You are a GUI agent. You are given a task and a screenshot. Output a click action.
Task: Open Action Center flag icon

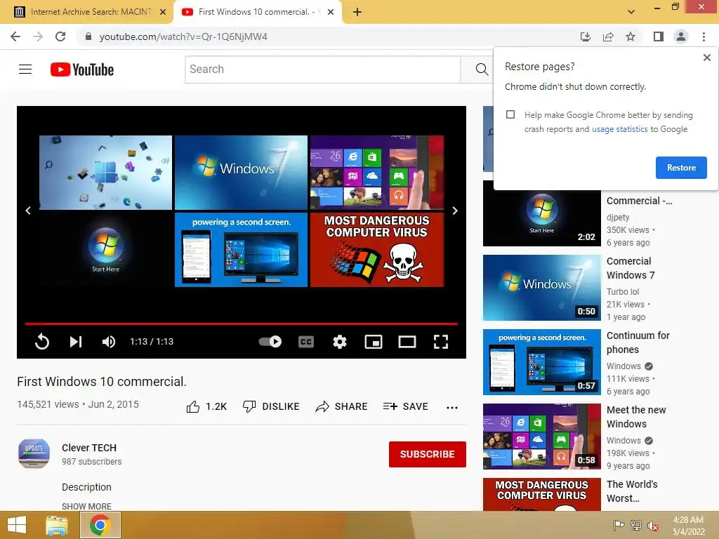pyautogui.click(x=619, y=525)
